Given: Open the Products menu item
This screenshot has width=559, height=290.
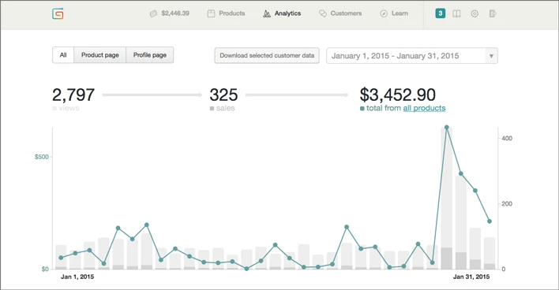Looking at the screenshot, I should [226, 13].
